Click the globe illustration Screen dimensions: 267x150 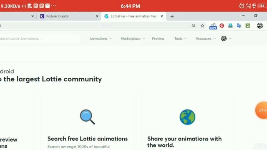point(187,117)
